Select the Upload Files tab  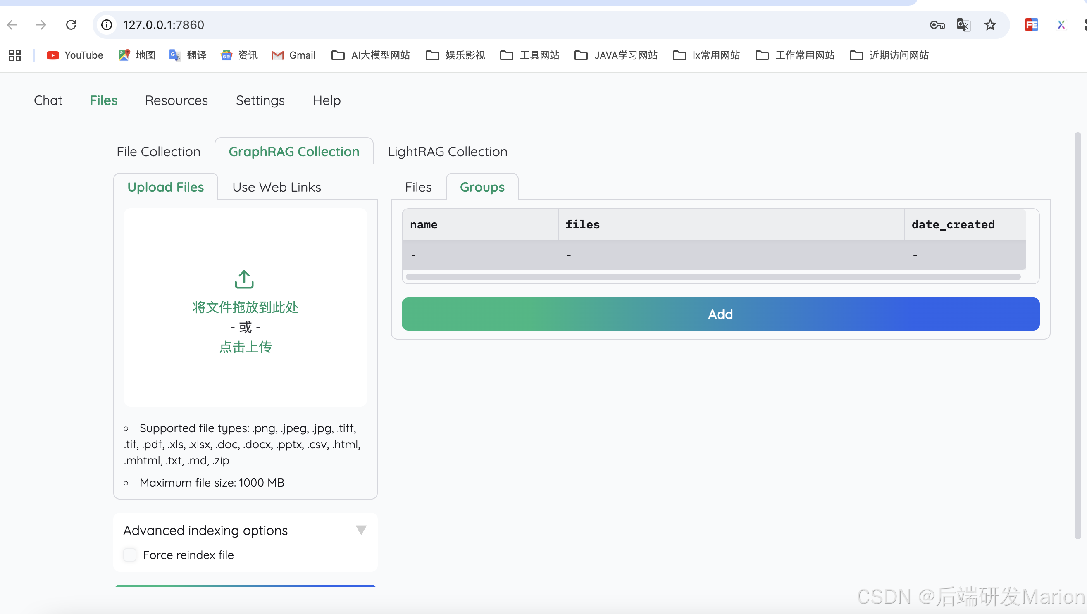pos(166,187)
